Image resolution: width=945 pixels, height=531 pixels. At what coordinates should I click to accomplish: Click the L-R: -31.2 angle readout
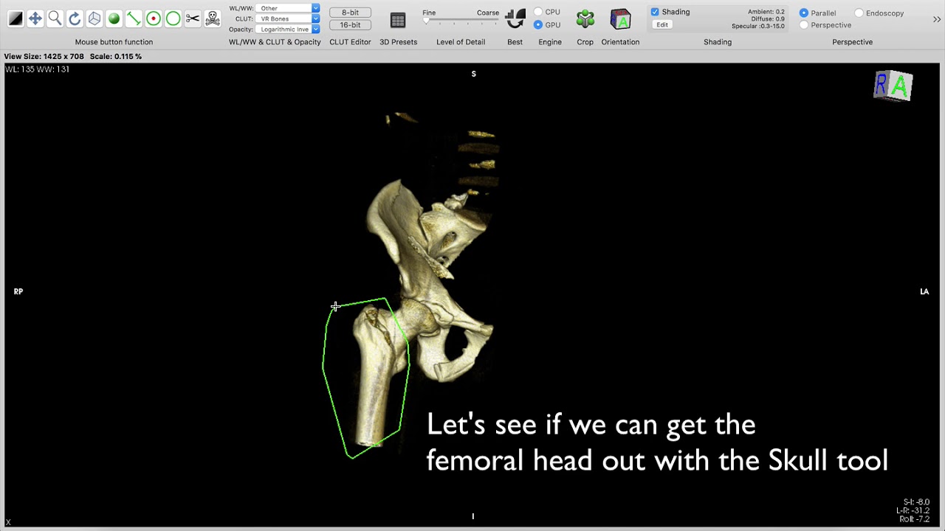(x=913, y=510)
